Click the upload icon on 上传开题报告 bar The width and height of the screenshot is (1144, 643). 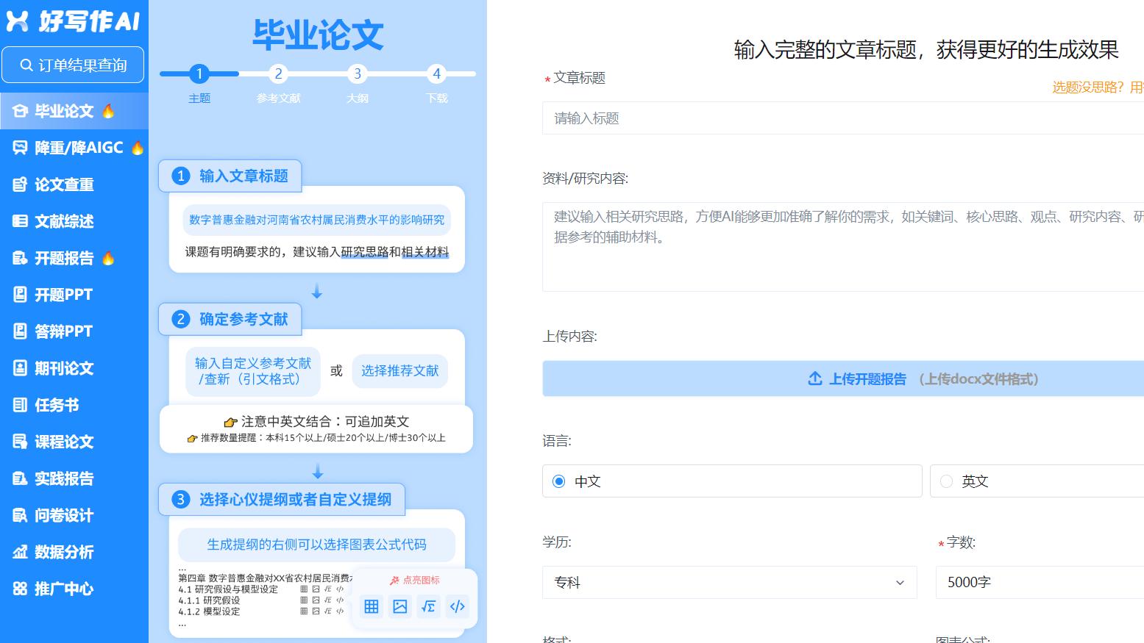pyautogui.click(x=814, y=378)
